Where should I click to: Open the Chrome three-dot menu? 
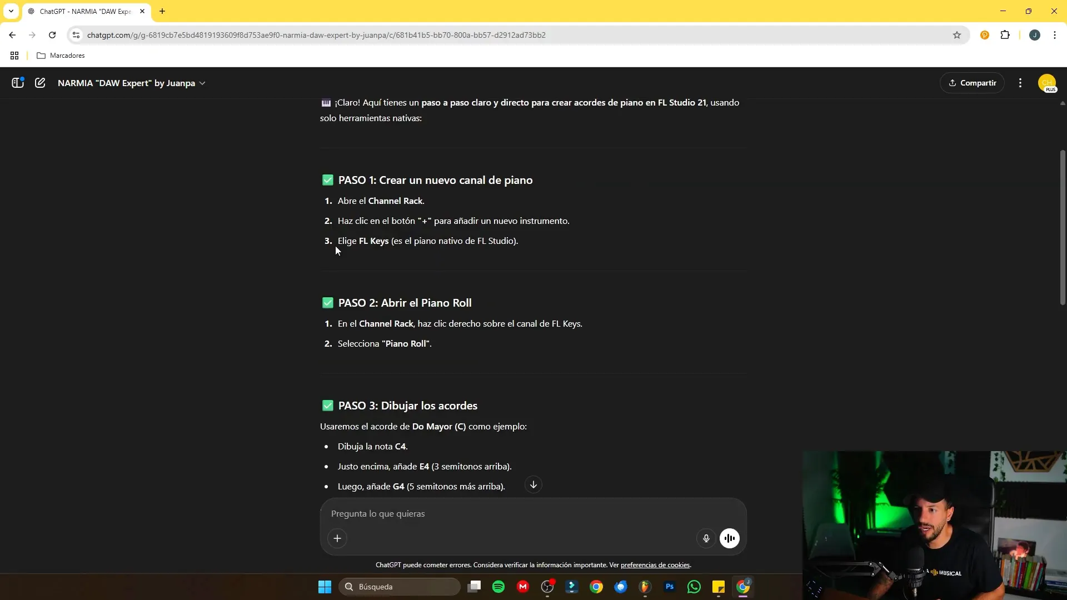1055,35
